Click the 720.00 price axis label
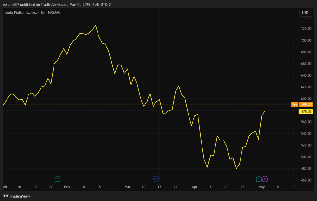317x201 pixels. click(x=306, y=29)
